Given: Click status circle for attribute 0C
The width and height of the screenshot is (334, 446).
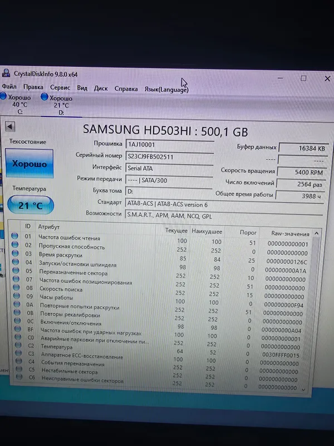Looking at the screenshot, I should [x=18, y=321].
